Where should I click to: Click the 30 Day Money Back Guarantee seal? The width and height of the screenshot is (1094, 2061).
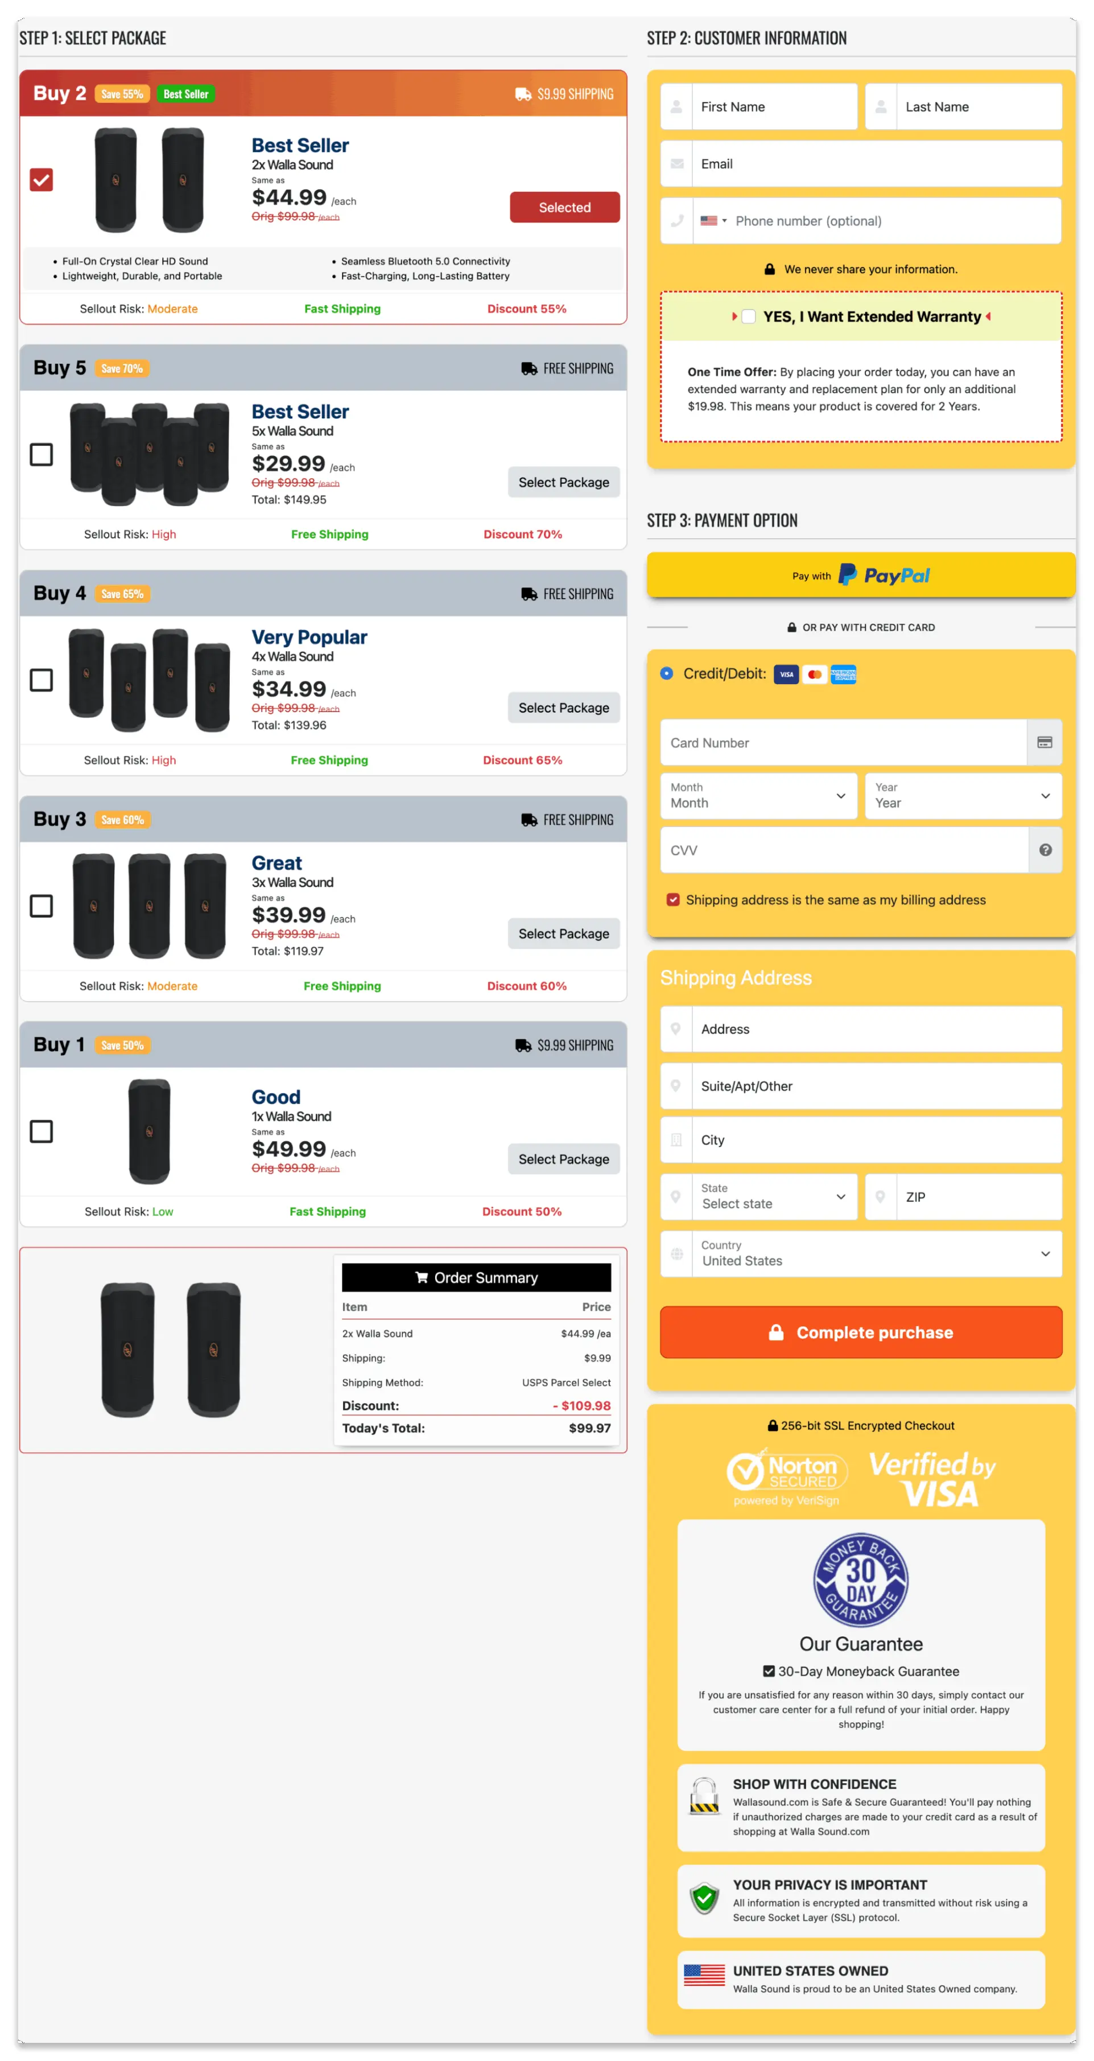coord(861,1579)
